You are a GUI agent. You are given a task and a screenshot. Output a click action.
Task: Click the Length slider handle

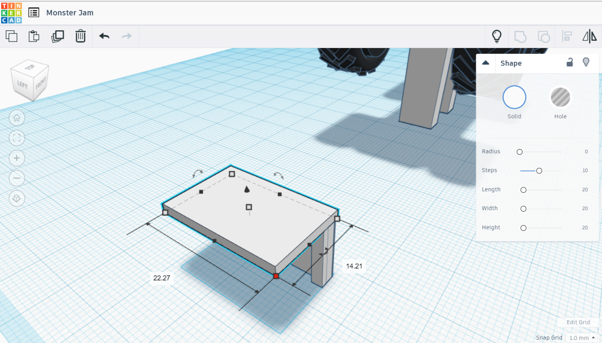point(523,190)
